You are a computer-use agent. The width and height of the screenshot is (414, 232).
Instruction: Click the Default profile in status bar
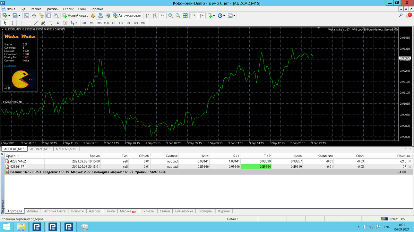click(232, 219)
